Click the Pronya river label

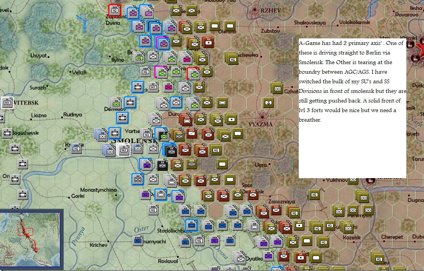pos(79,236)
